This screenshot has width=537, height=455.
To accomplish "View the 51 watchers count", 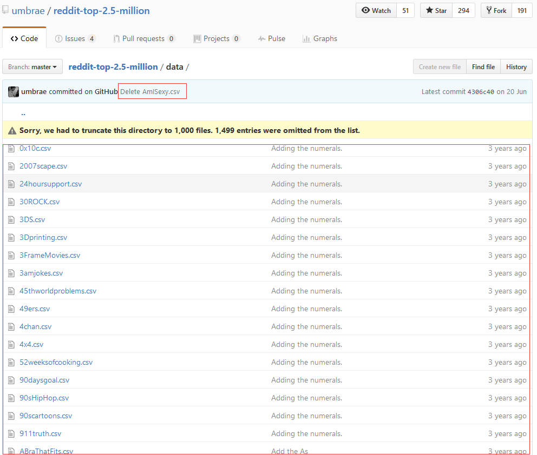I will tap(405, 11).
